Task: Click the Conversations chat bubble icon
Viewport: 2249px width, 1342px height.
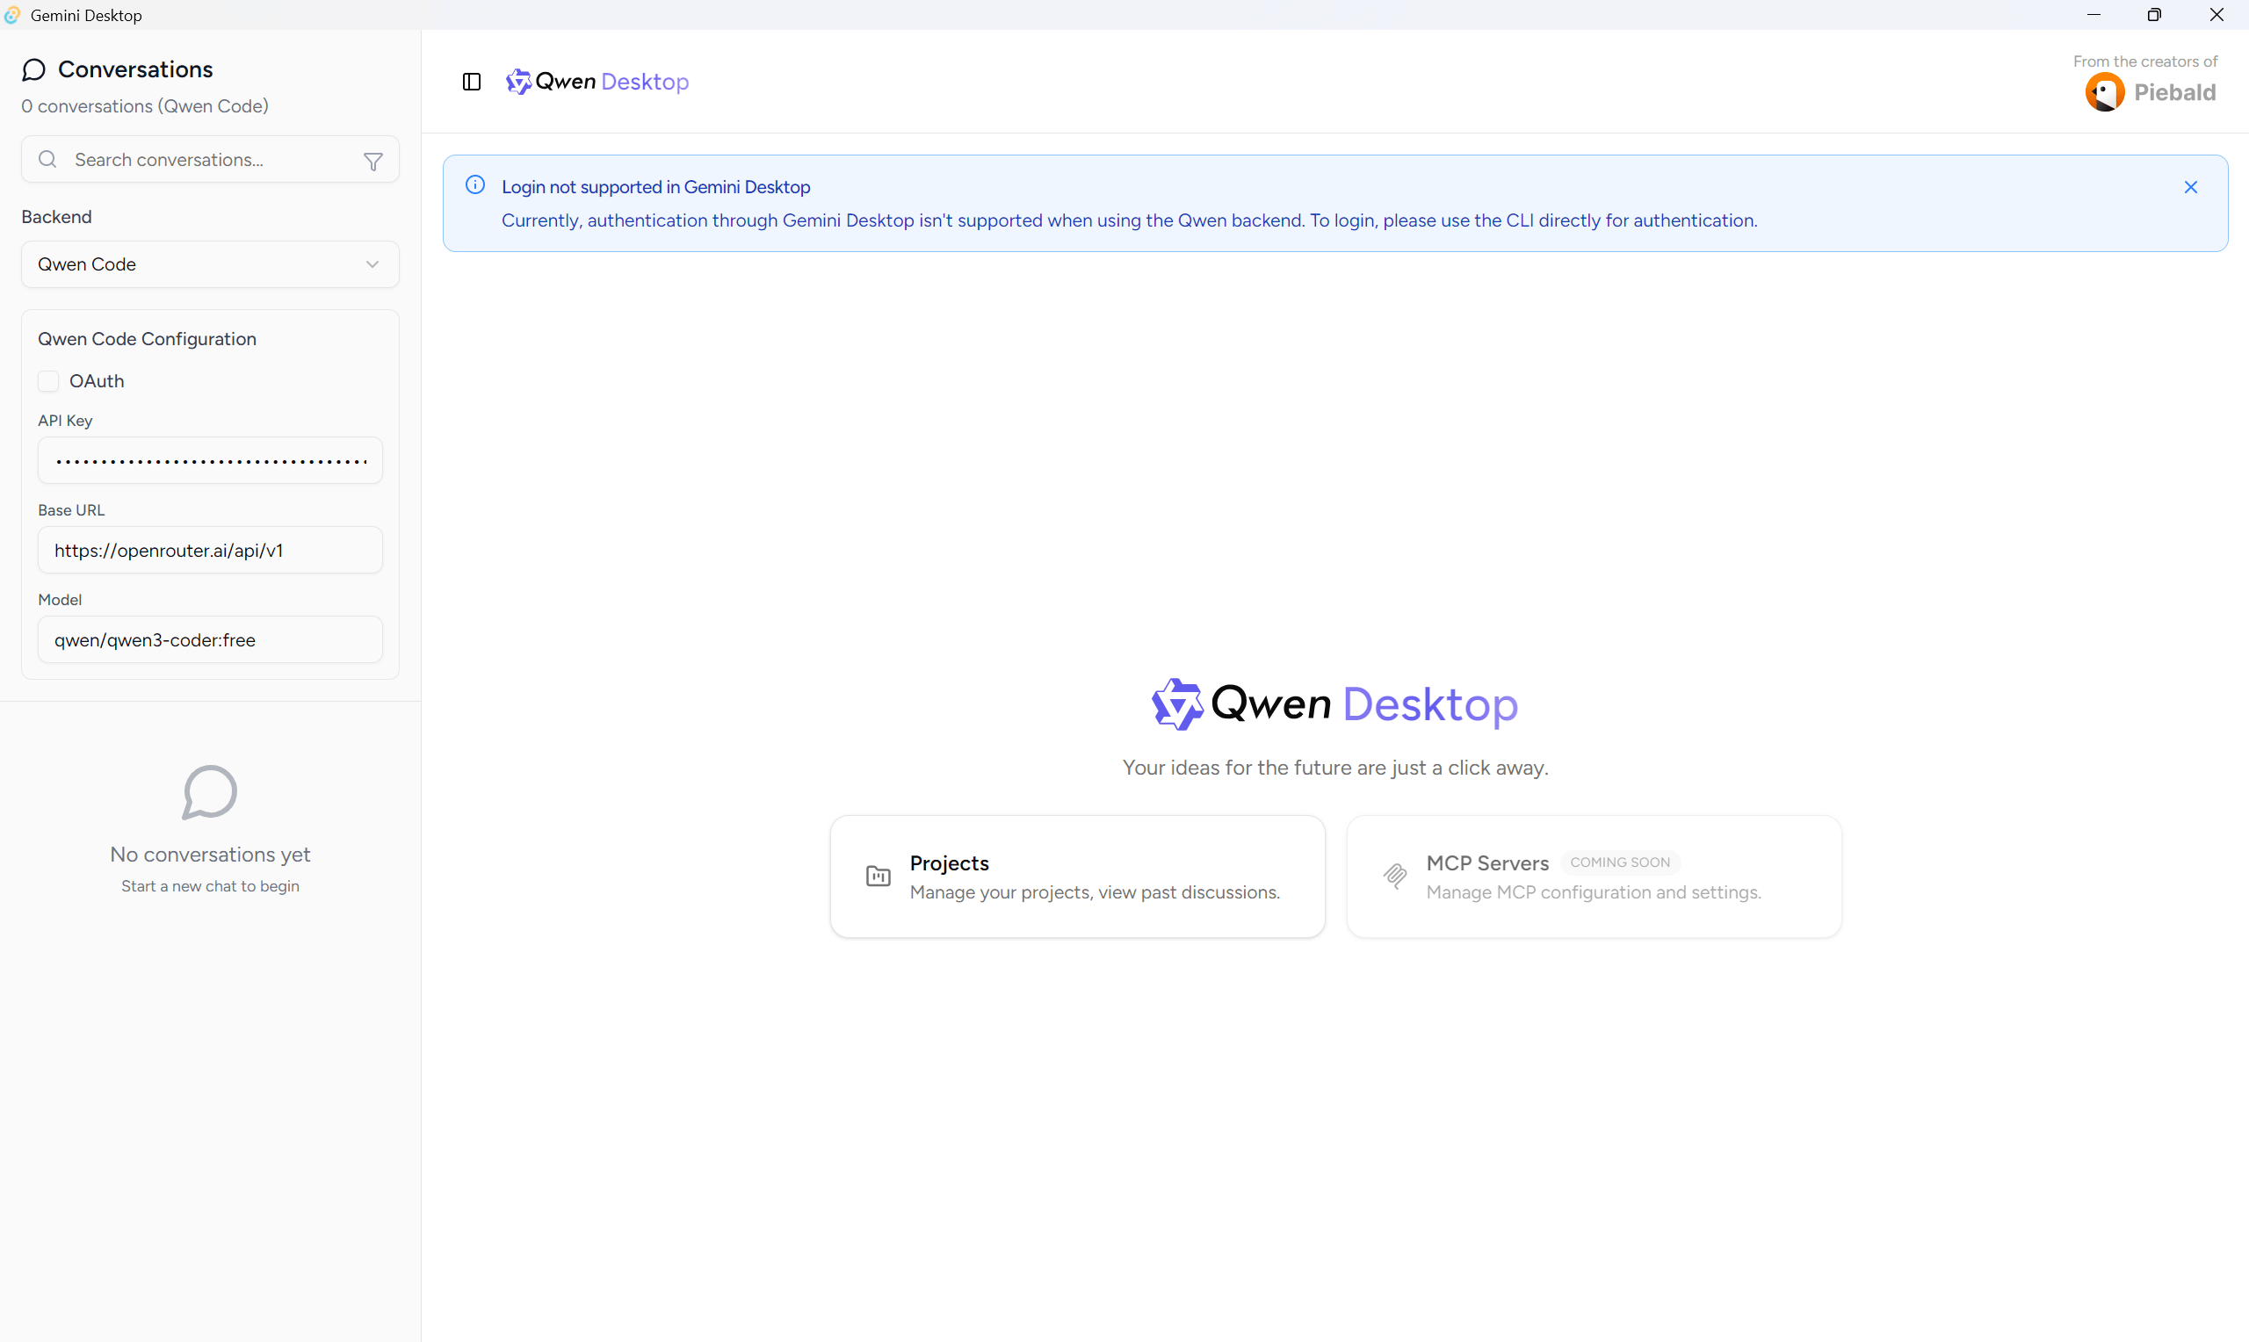Action: pyautogui.click(x=34, y=69)
